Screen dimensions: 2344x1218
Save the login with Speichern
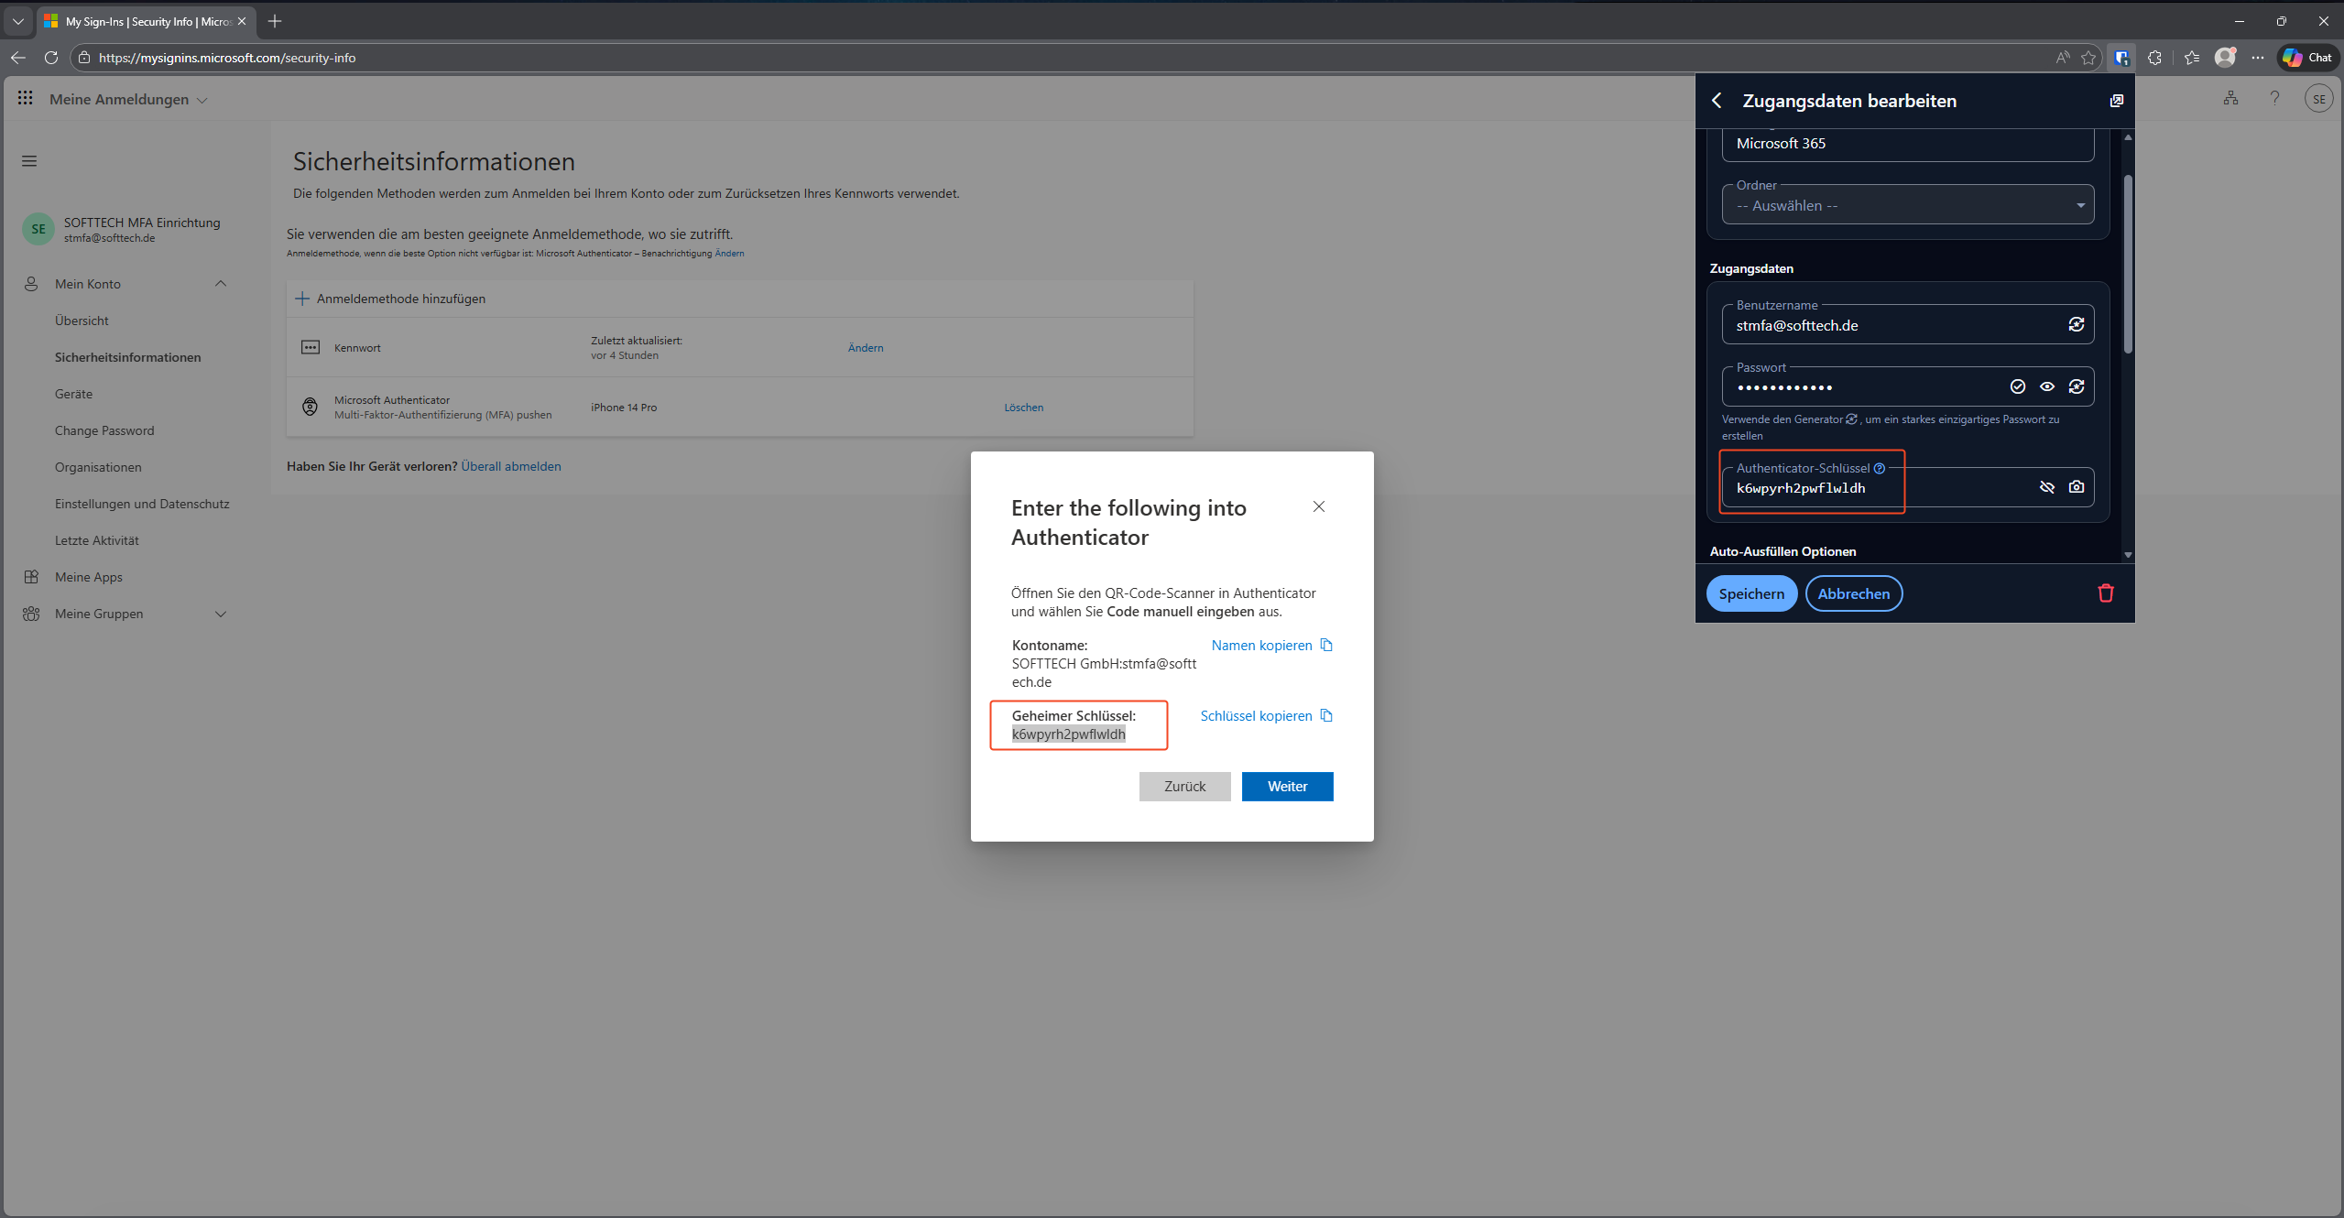[1751, 593]
